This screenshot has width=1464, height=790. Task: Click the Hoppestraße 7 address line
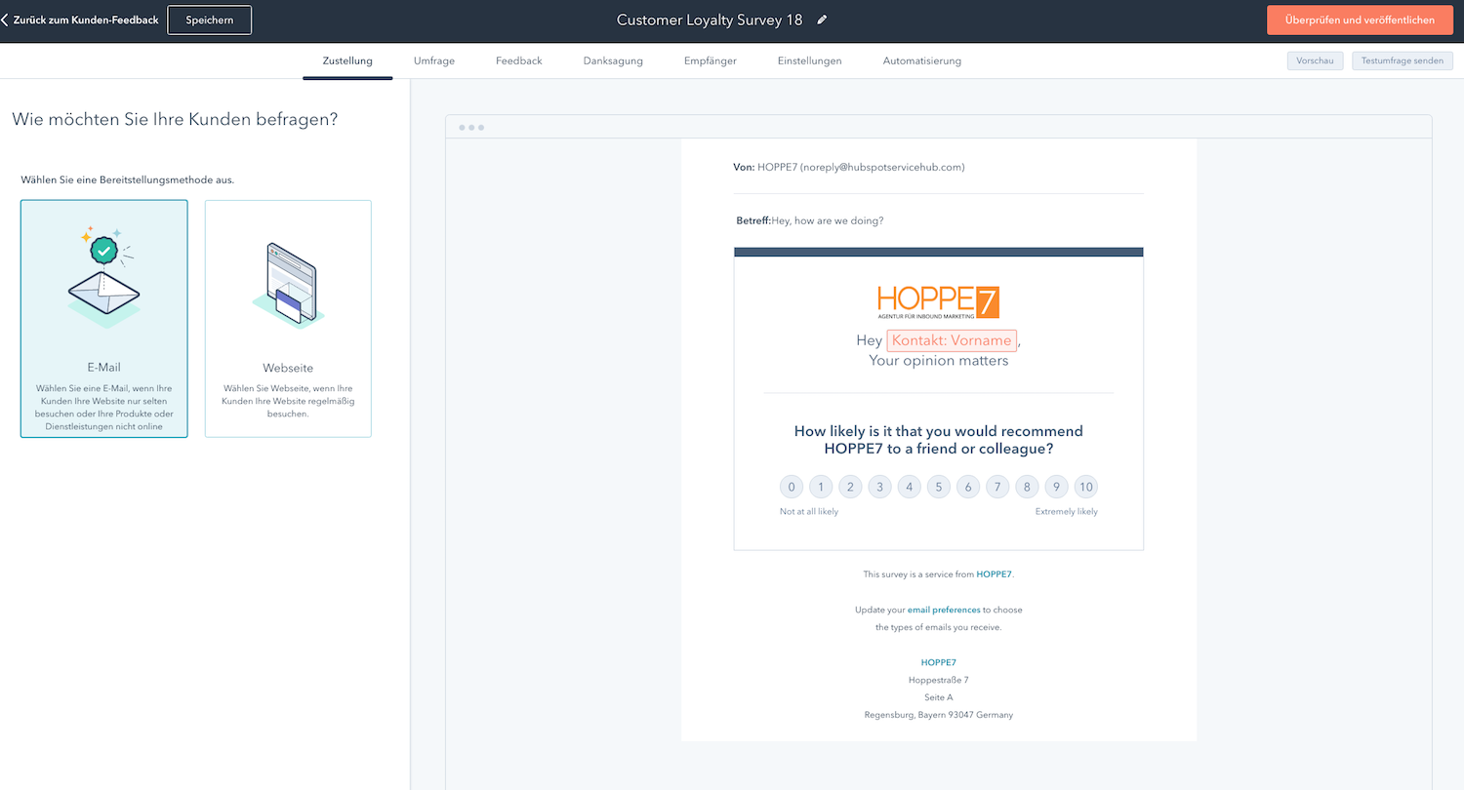939,680
